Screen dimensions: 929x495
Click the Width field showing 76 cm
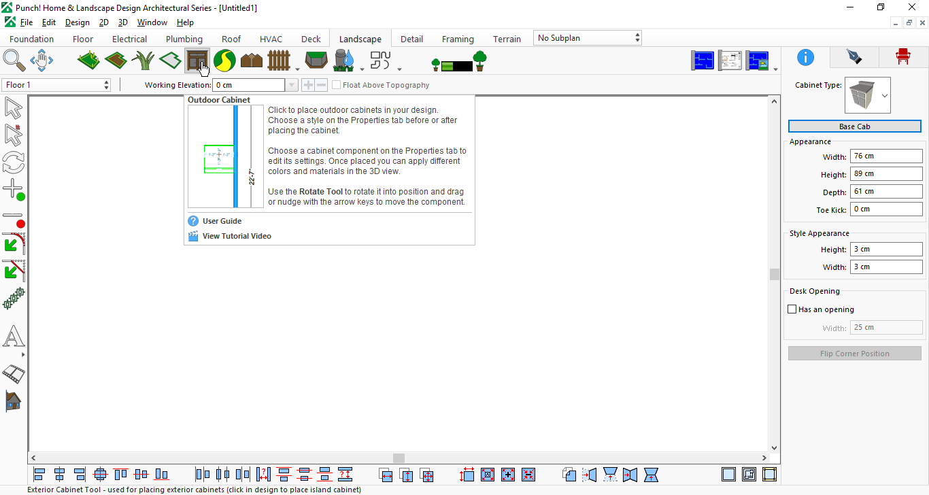pyautogui.click(x=886, y=156)
